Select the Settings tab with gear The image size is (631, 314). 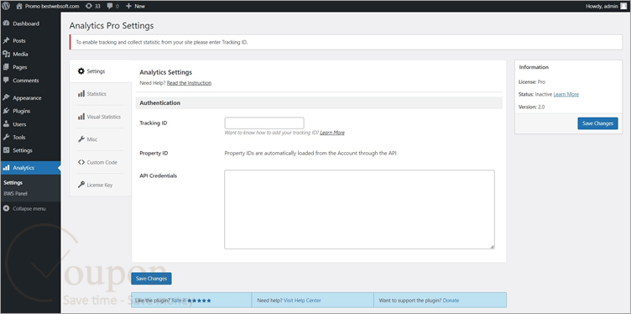tap(101, 71)
